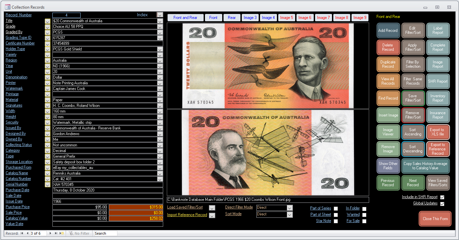The width and height of the screenshot is (459, 240).
Task: Show Image 3 tab
Action: (x=250, y=18)
